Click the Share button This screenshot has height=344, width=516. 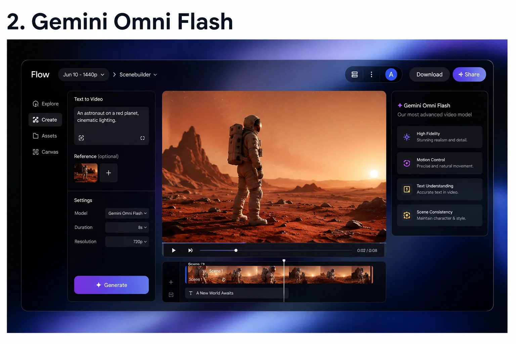coord(469,75)
